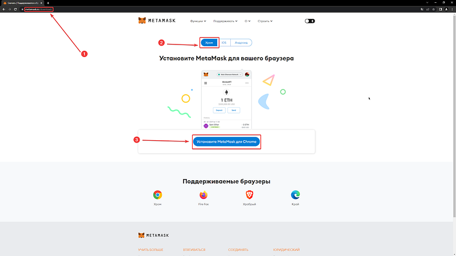
Task: Expand the Поддерживать dropdown menu
Action: point(225,21)
